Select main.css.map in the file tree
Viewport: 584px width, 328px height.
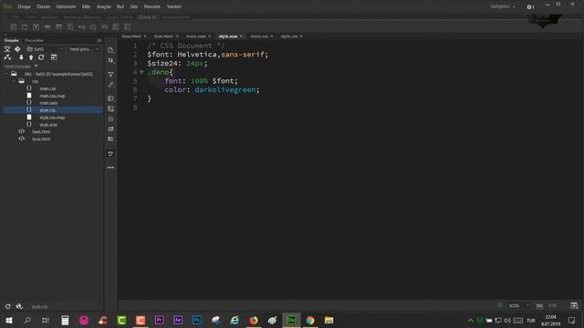click(x=53, y=96)
